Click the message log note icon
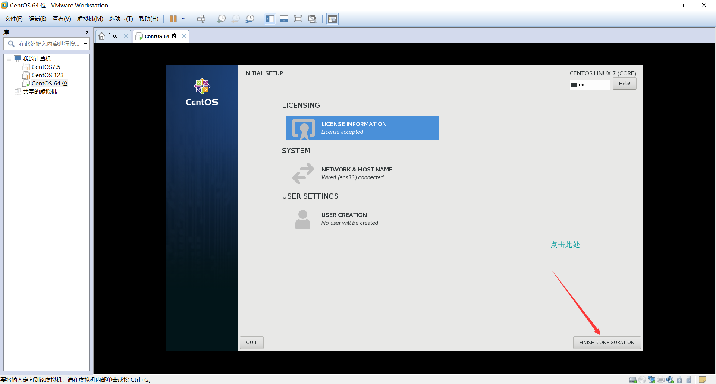The image size is (716, 384). 703,380
